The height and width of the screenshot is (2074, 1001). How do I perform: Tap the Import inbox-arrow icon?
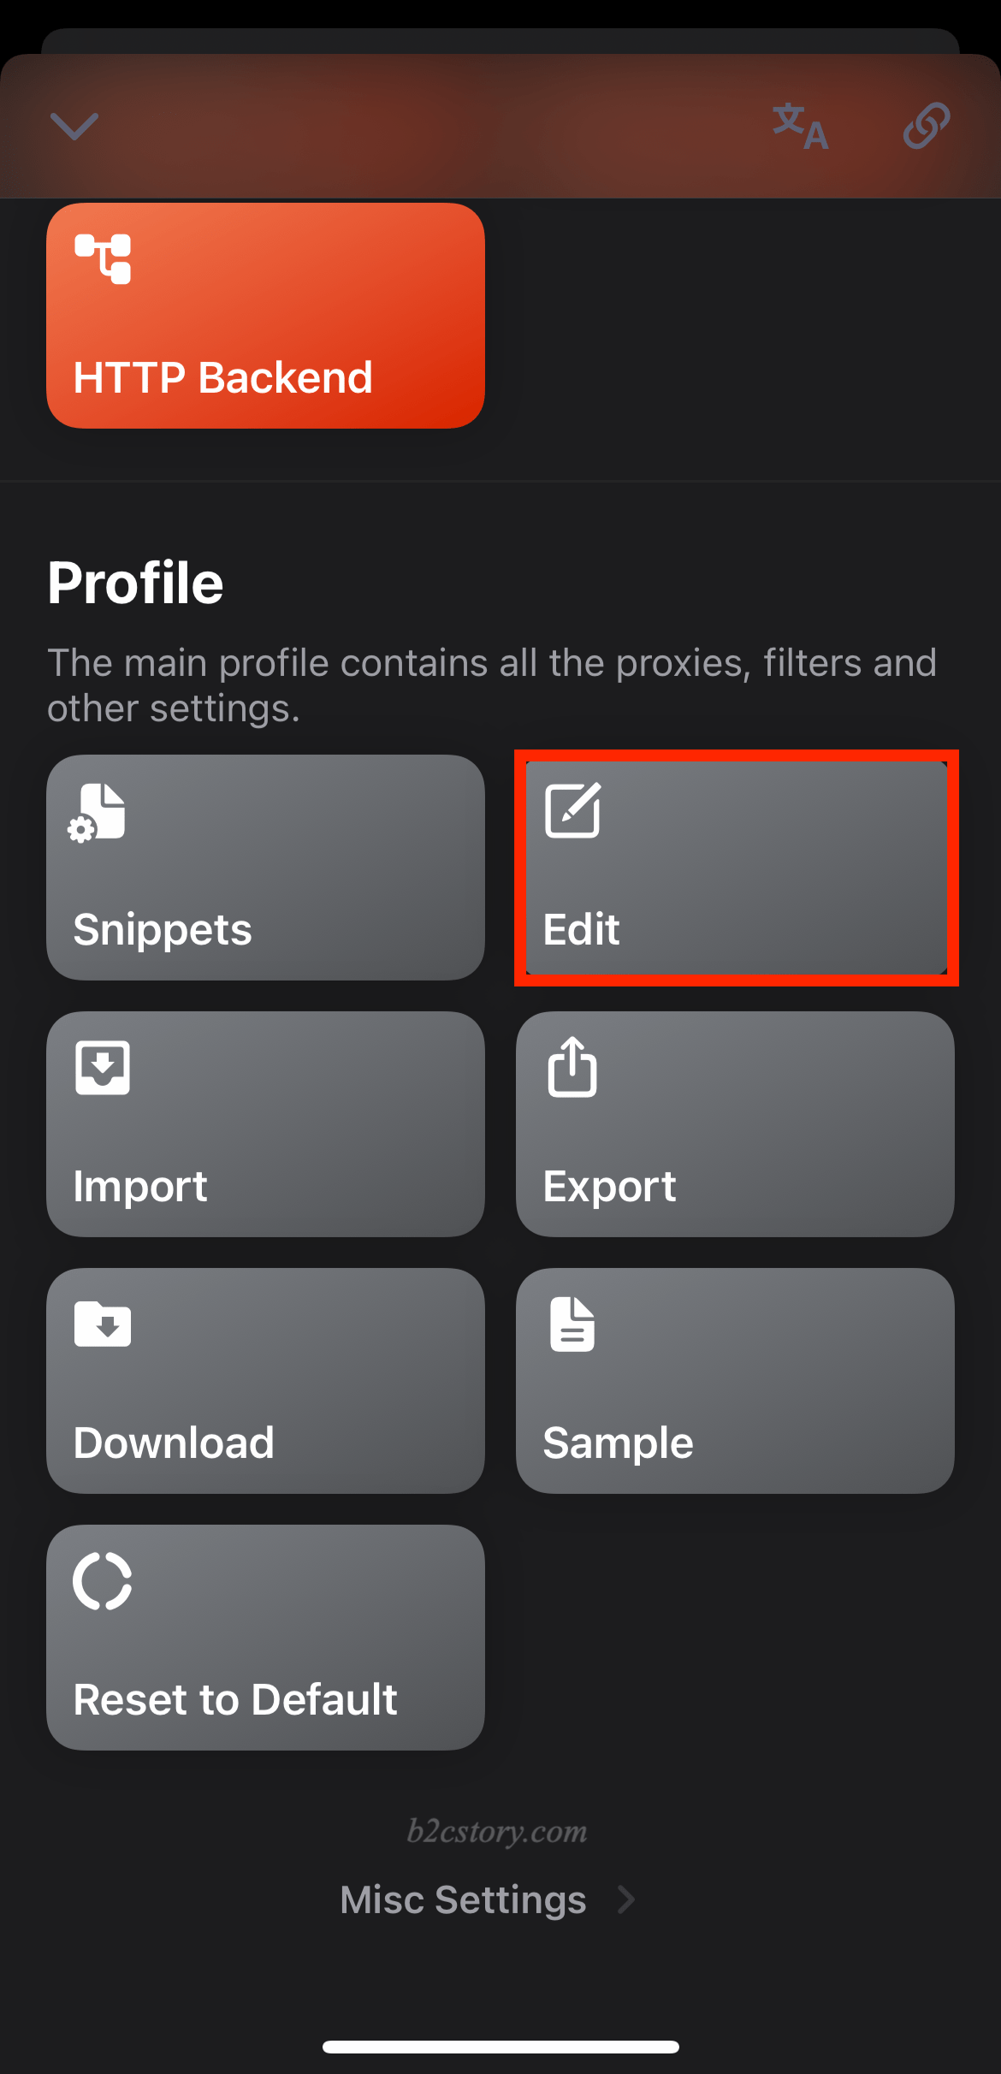pyautogui.click(x=103, y=1068)
